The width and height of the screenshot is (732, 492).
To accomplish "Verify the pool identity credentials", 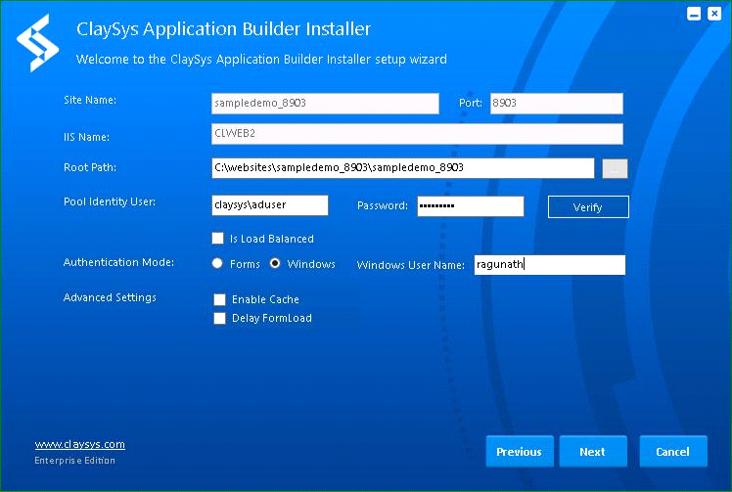I will coord(588,207).
